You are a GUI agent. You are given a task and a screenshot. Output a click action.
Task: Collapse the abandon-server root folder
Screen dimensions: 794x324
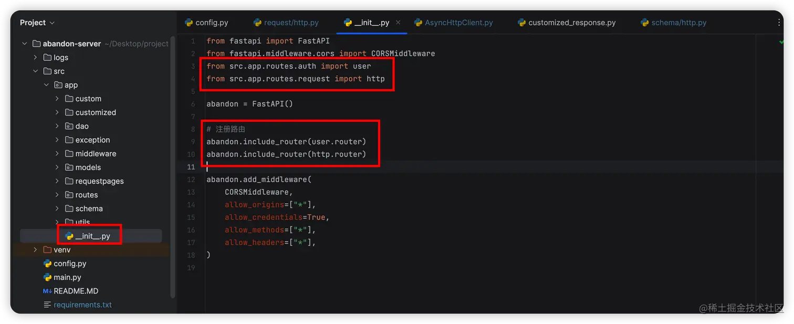25,44
